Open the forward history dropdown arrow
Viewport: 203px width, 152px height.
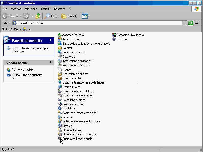coord(32,16)
